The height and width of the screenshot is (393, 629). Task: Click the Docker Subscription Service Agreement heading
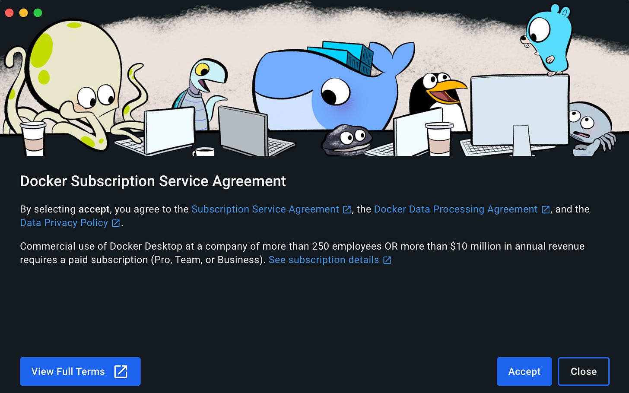[152, 181]
